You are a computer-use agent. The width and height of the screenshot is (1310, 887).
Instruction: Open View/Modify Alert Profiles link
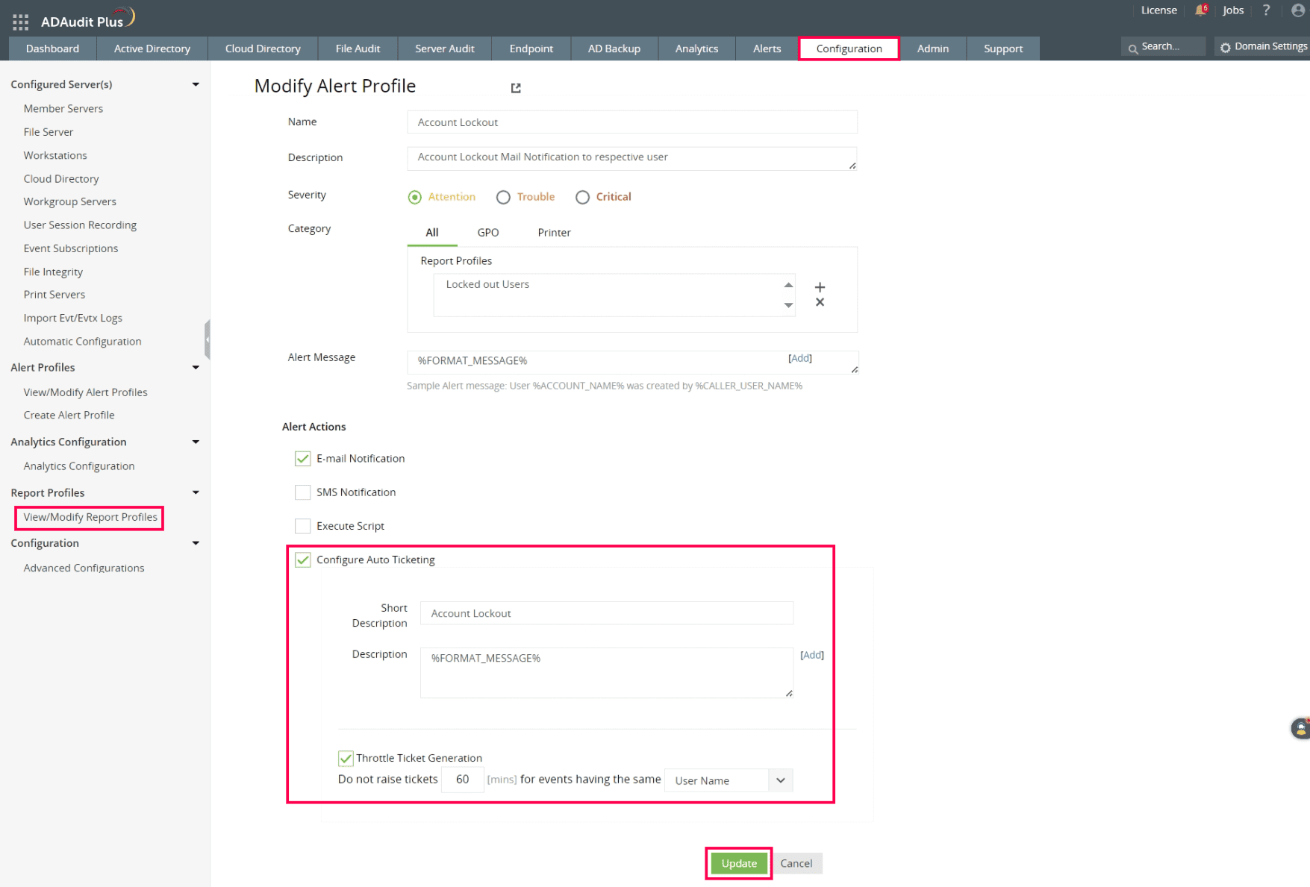tap(86, 392)
